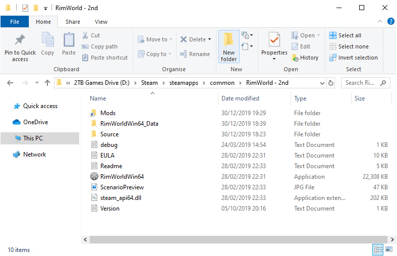The height and width of the screenshot is (256, 397).
Task: Click the Paste clipboard icon
Action: (69, 40)
